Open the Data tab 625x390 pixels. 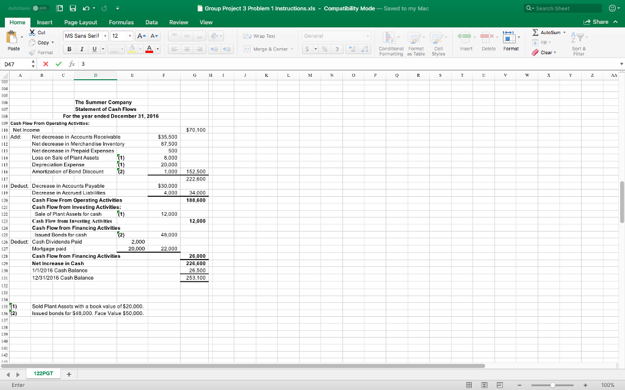click(151, 23)
